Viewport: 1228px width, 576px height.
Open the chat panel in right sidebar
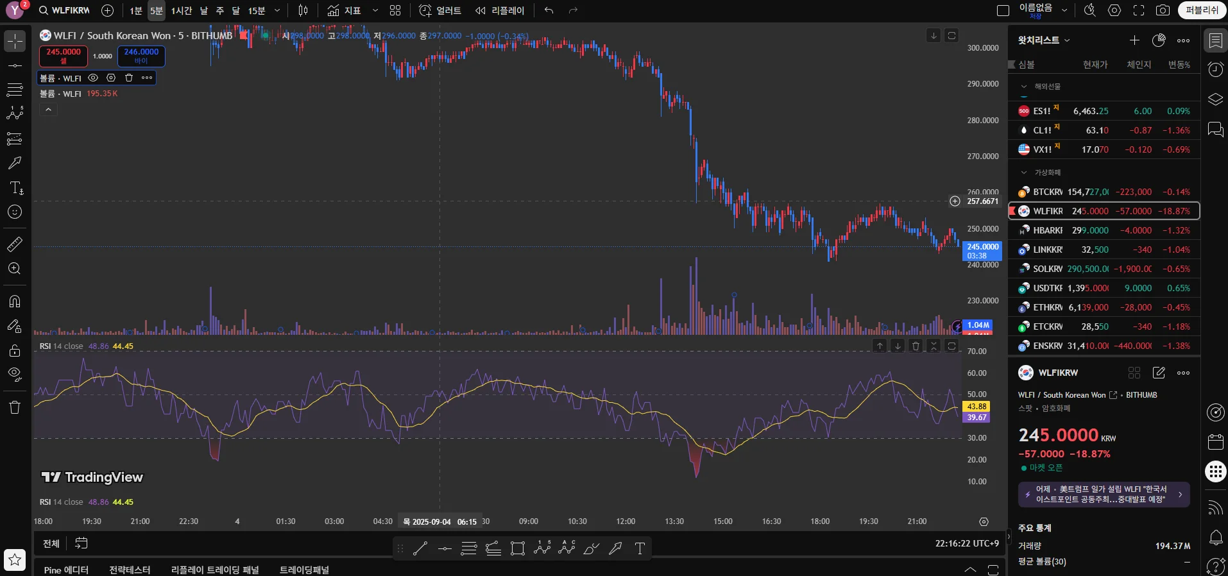(x=1215, y=129)
